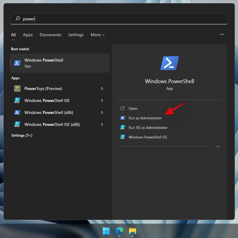
Task: Click the large Windows PowerShell icon in details pane
Action: point(169,63)
